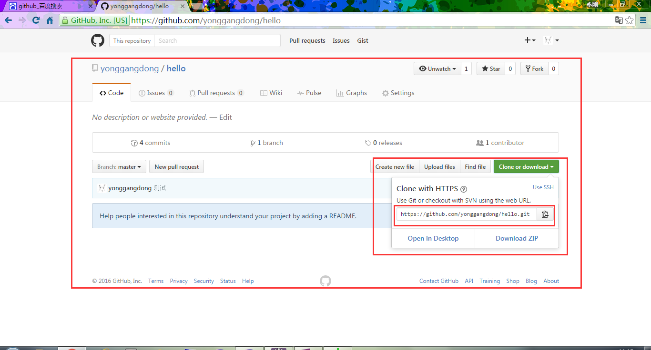Click the browser address bar URL
The width and height of the screenshot is (651, 350).
coord(206,20)
